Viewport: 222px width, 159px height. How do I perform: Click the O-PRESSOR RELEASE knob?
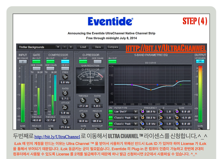(x=97, y=116)
